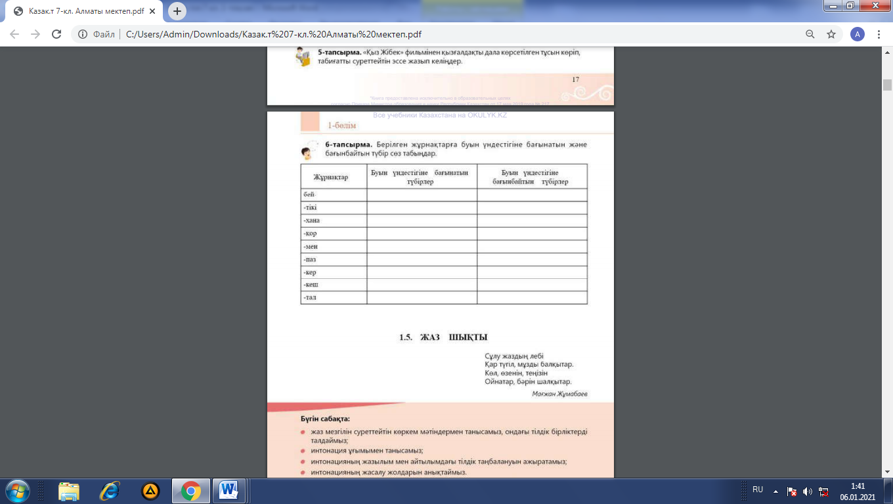Reload the PDF page
This screenshot has height=504, width=893.
click(x=56, y=34)
